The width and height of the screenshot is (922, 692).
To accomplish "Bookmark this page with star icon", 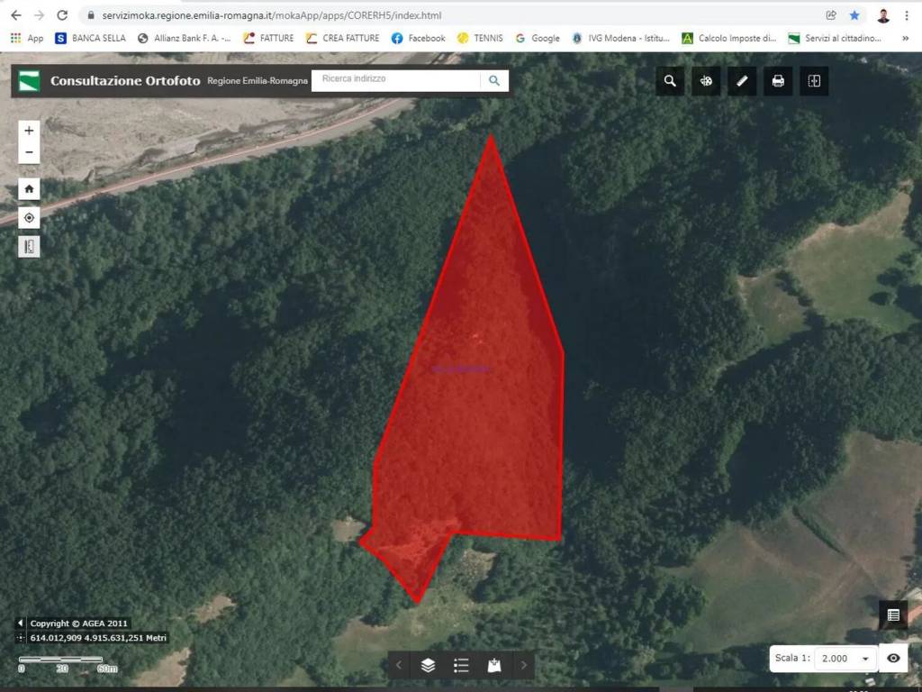I will [x=854, y=15].
